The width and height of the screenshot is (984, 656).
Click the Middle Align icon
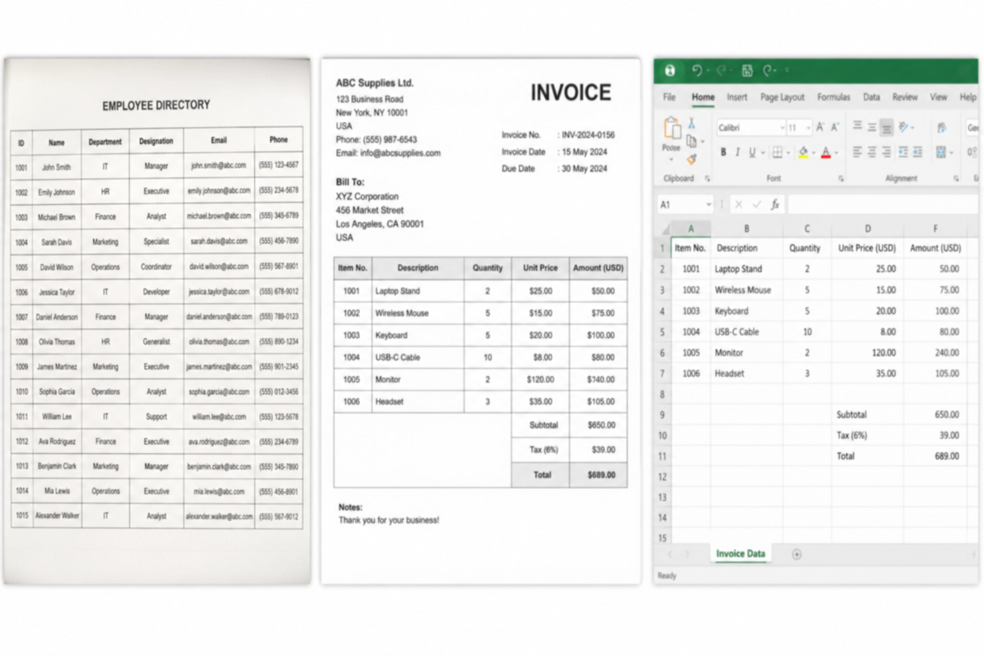(872, 127)
